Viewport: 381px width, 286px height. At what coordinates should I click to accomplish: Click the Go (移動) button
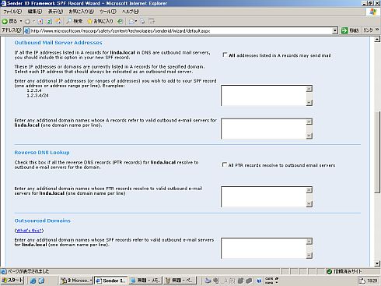350,30
